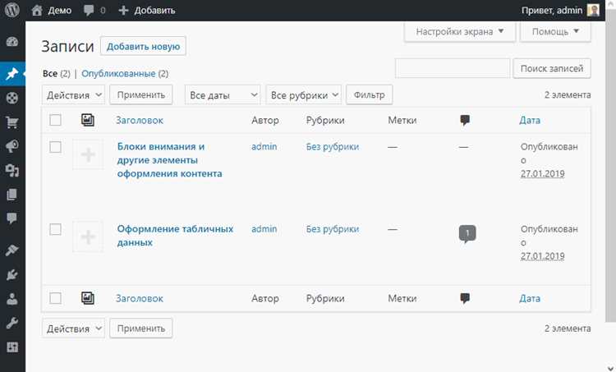Screen dimensions: 616x372
Task: Sort by Заголовок in table header
Action: (140, 120)
